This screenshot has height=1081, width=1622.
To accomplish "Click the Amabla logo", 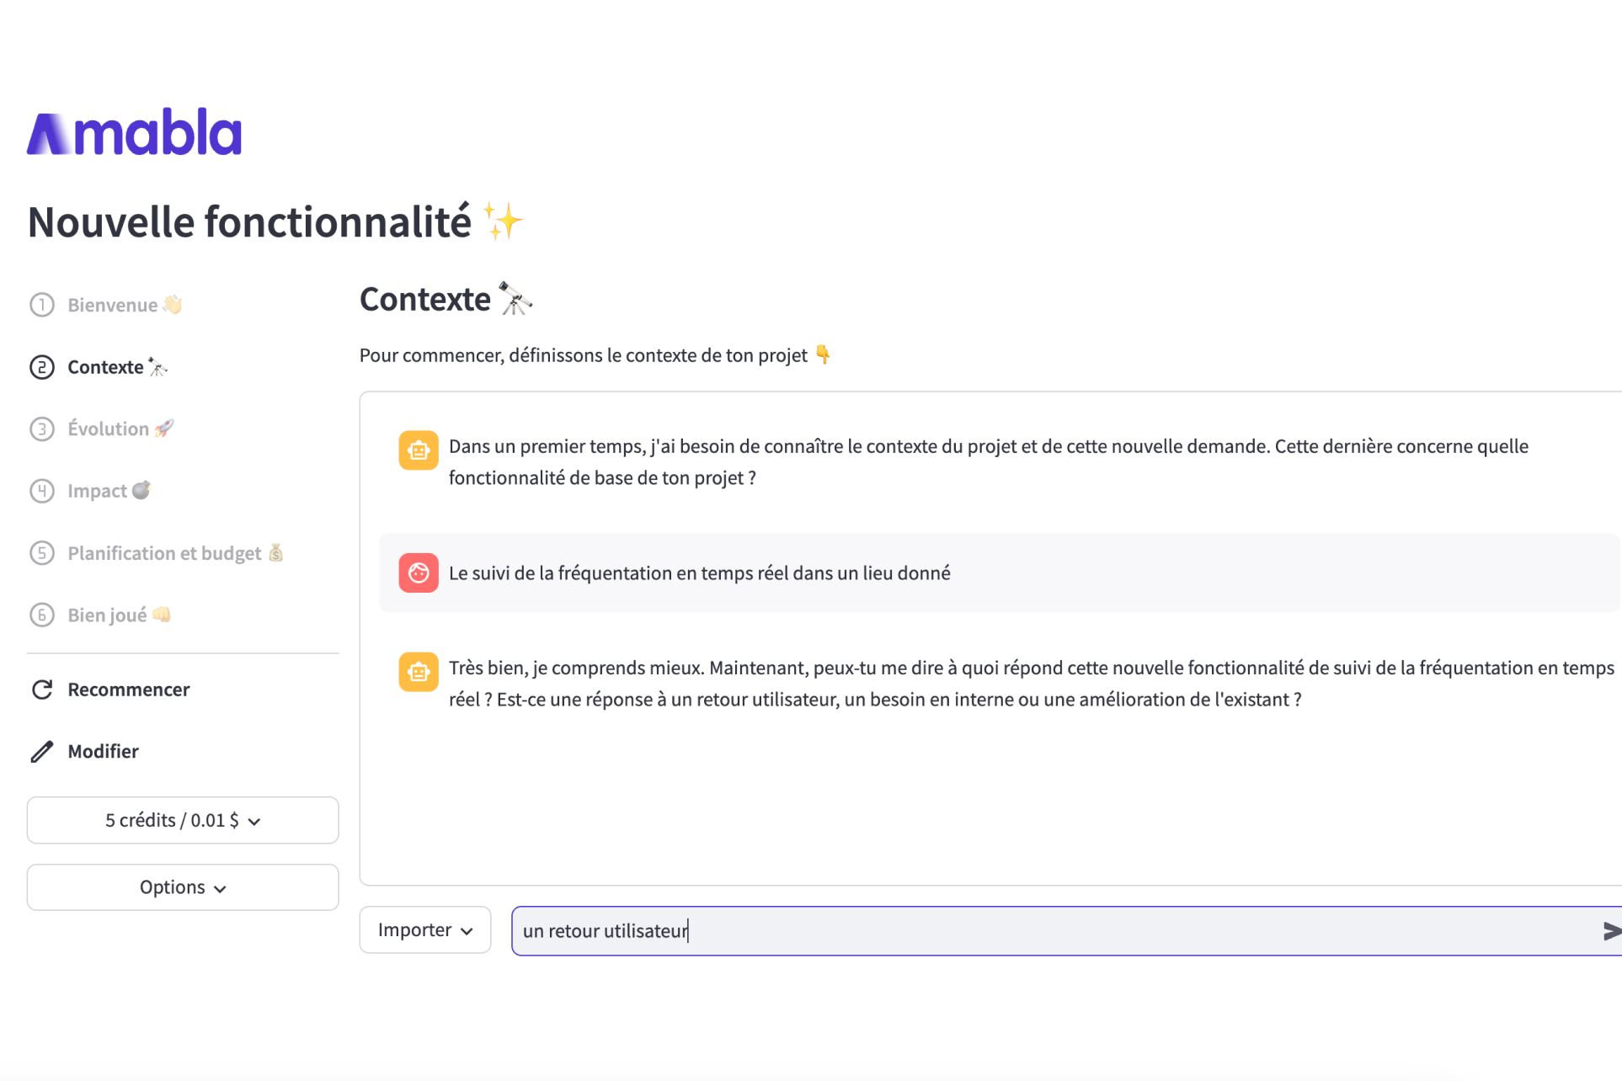I will click(134, 132).
